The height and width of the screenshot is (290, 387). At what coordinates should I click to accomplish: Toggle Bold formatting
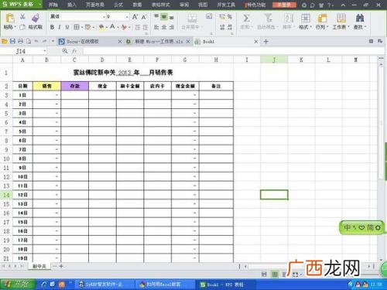point(52,27)
